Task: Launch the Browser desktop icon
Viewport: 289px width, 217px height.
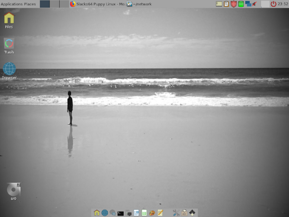Action: [x=9, y=69]
